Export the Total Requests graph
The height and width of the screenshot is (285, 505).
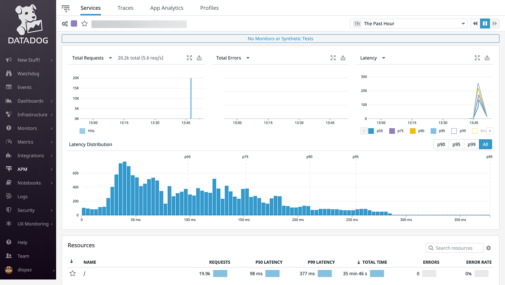click(x=199, y=58)
